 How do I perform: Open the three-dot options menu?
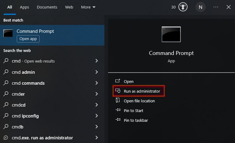coord(216,7)
